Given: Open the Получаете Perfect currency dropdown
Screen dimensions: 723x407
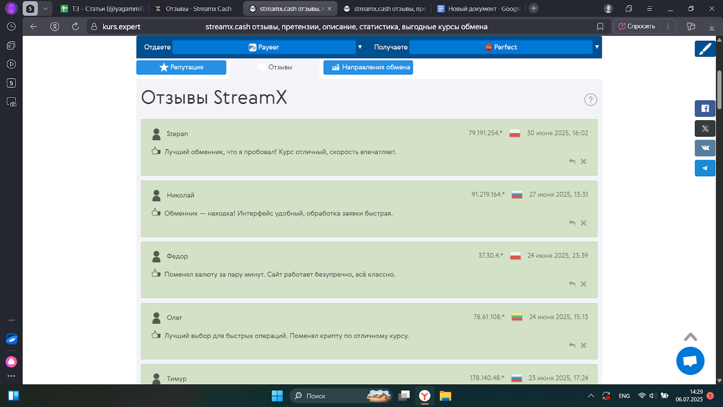Looking at the screenshot, I should [501, 47].
